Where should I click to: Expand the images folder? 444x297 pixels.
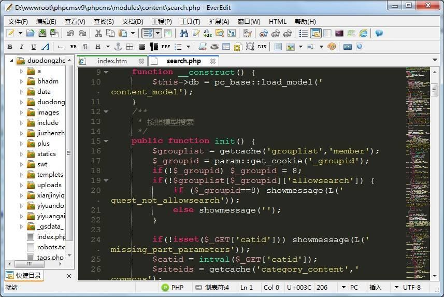pos(21,112)
